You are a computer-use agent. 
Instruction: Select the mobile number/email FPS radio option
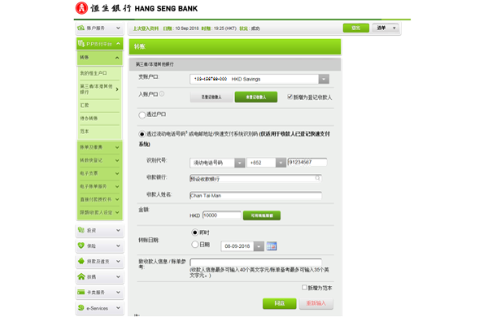tap(142, 134)
